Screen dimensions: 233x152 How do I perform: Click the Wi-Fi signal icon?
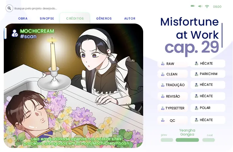(207, 6)
